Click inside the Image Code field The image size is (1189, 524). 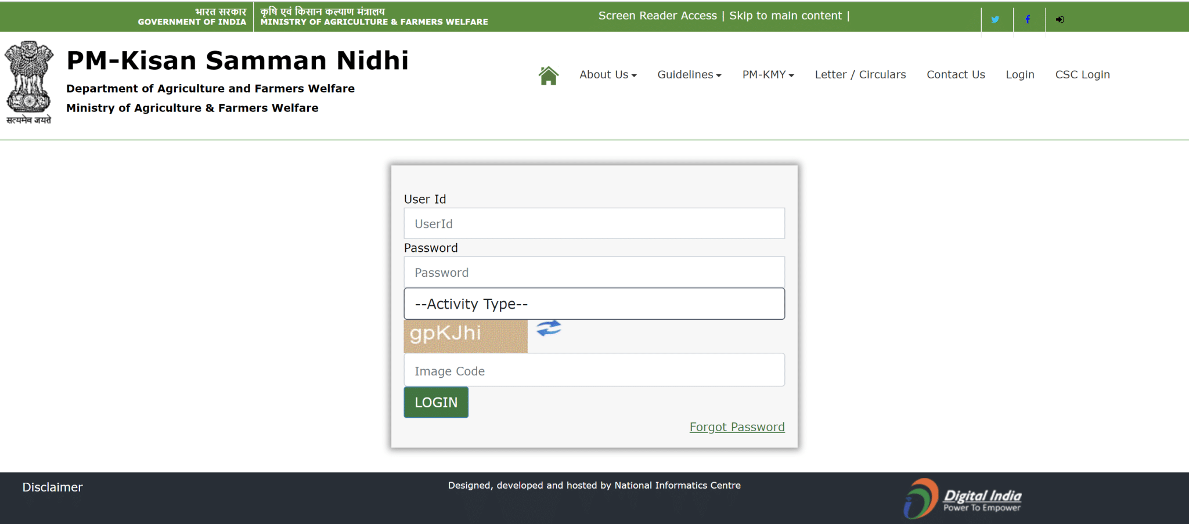pos(593,370)
